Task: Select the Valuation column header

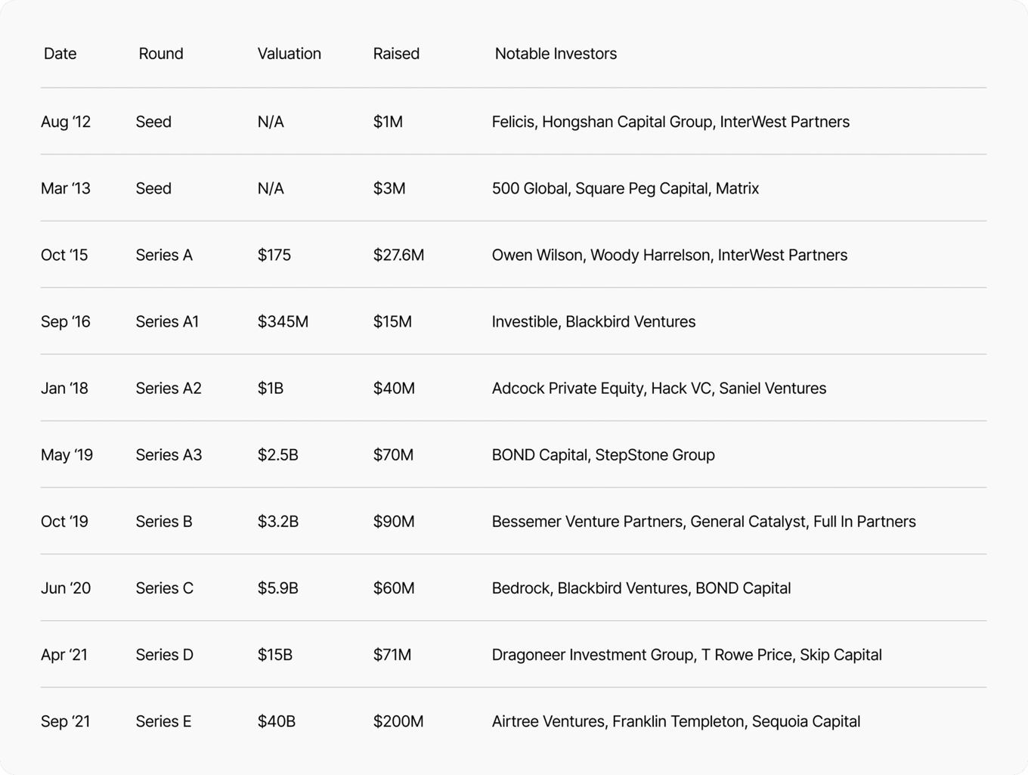Action: (x=289, y=54)
